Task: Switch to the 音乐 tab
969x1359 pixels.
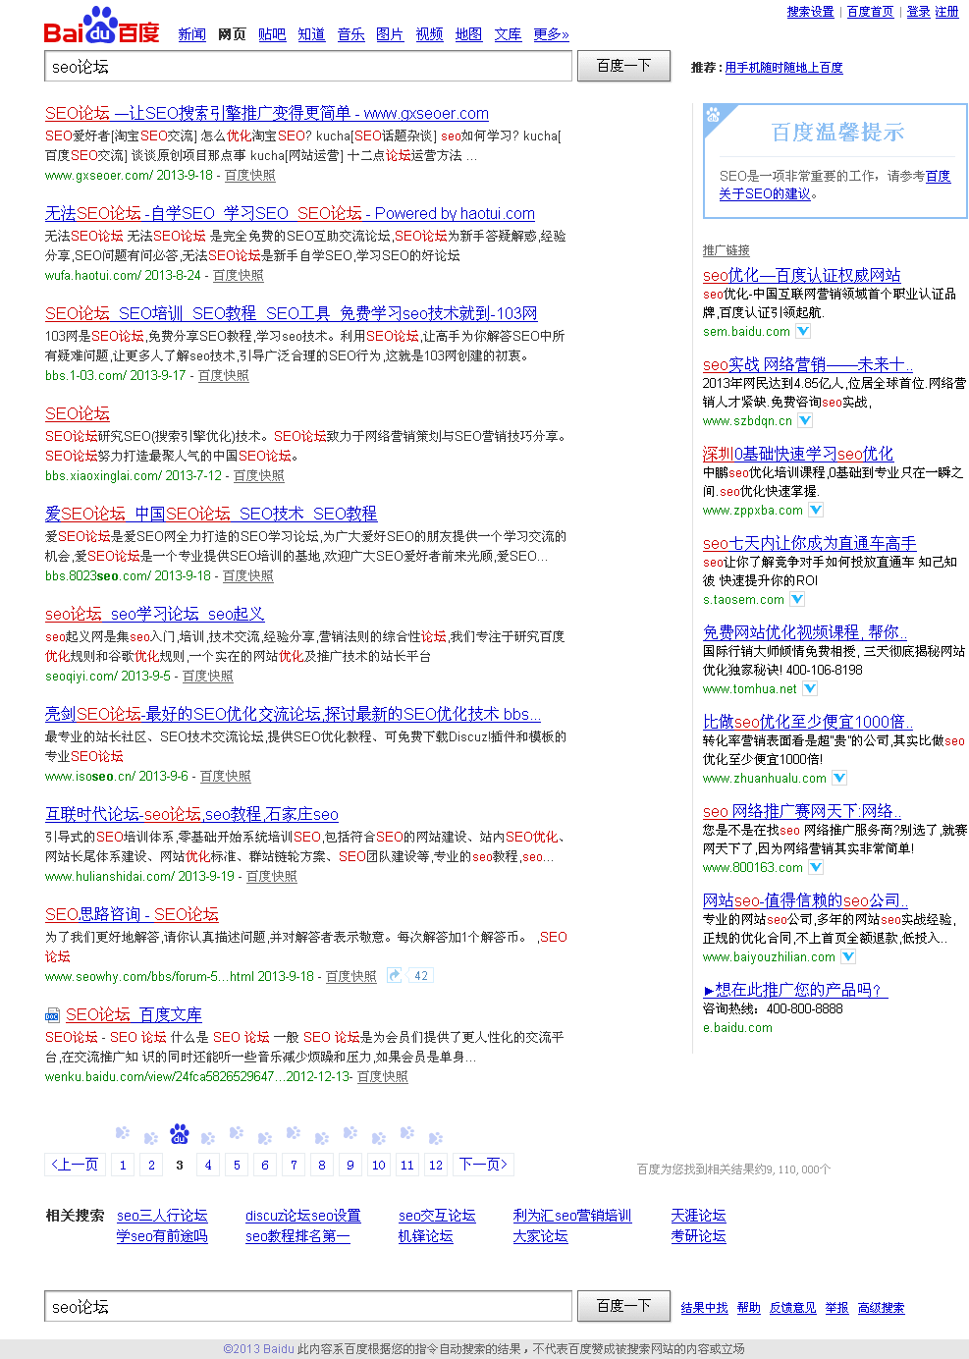Action: (x=350, y=34)
